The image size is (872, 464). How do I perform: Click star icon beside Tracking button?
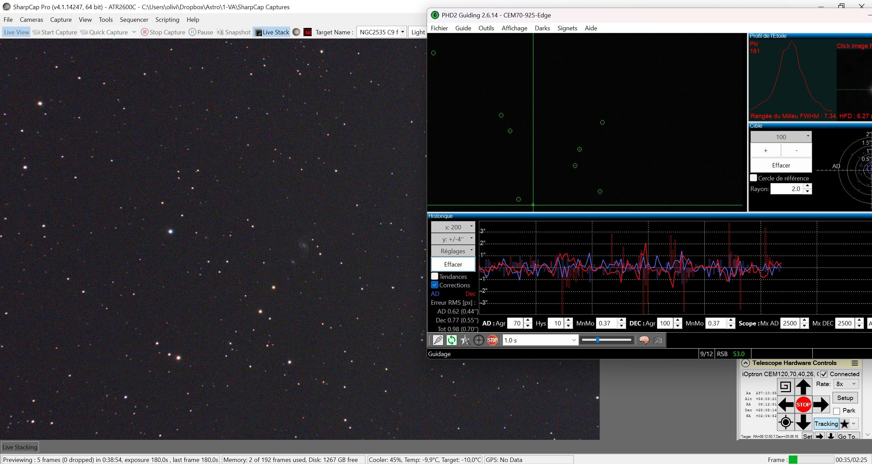[x=845, y=424]
